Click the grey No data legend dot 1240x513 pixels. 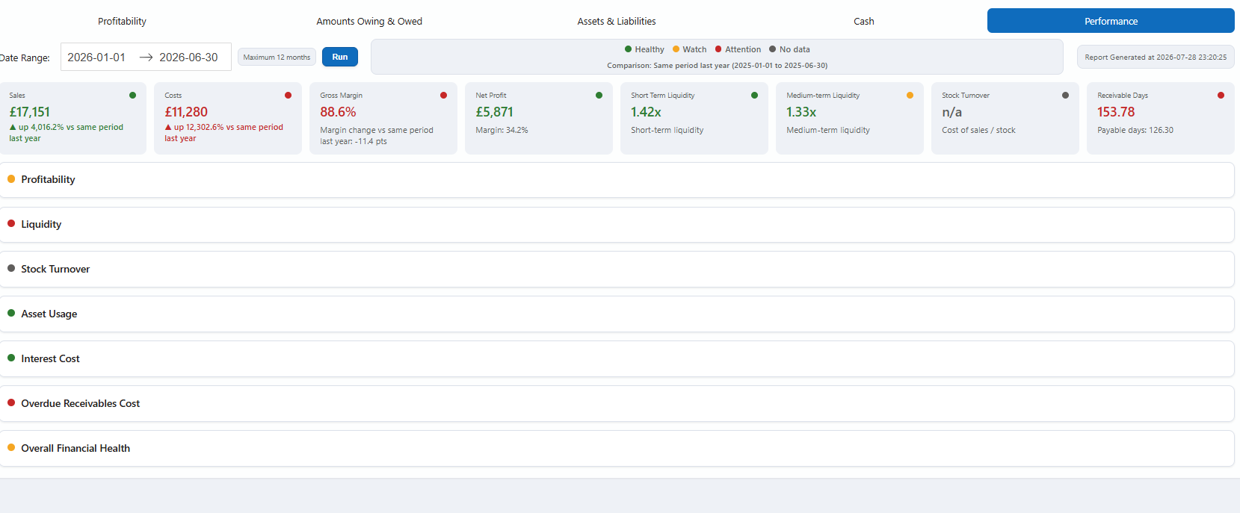(773, 49)
